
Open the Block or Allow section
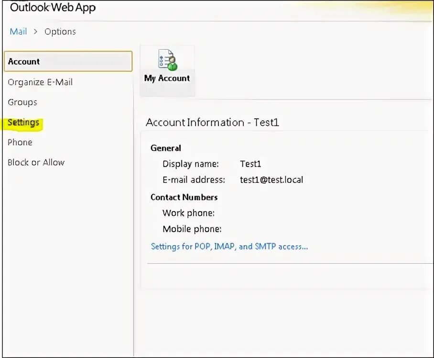[36, 162]
